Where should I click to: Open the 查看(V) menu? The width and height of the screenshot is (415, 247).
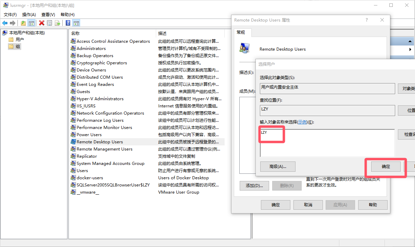pos(48,15)
